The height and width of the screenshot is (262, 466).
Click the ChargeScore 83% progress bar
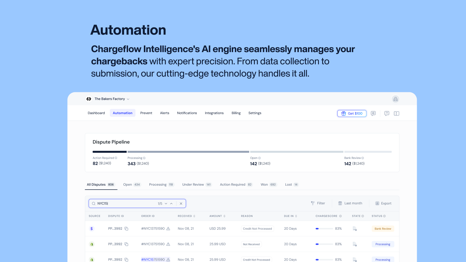[324, 229]
